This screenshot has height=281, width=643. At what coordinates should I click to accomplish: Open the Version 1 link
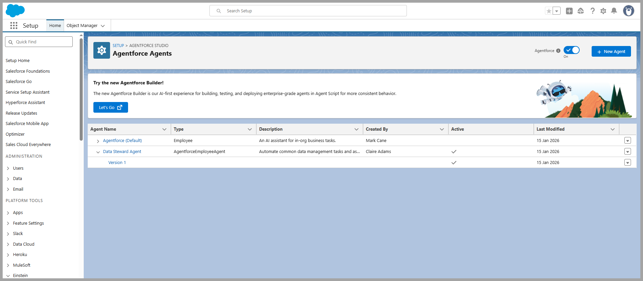tap(117, 163)
